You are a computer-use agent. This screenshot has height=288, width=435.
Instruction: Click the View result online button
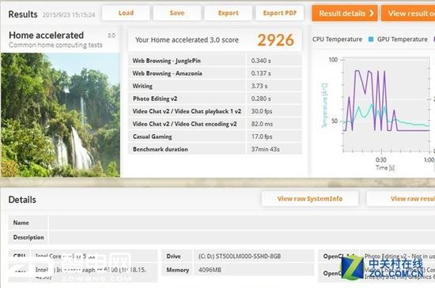408,13
